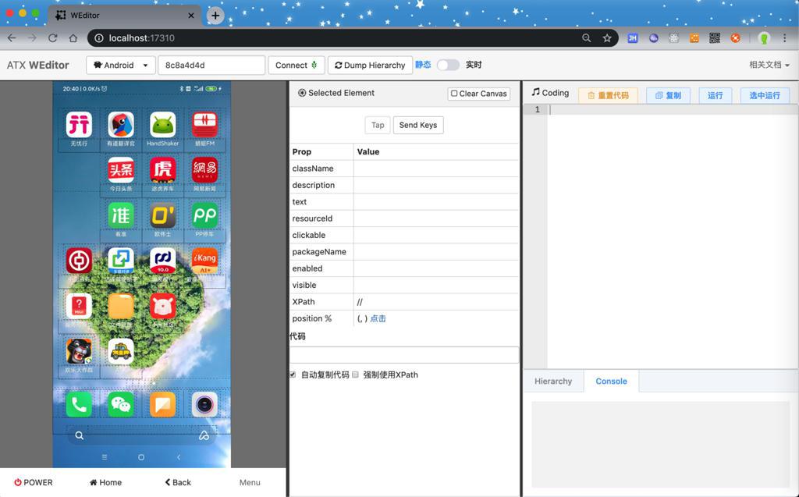
Task: Tap the phone recent-apps navigation button
Action: [x=105, y=457]
